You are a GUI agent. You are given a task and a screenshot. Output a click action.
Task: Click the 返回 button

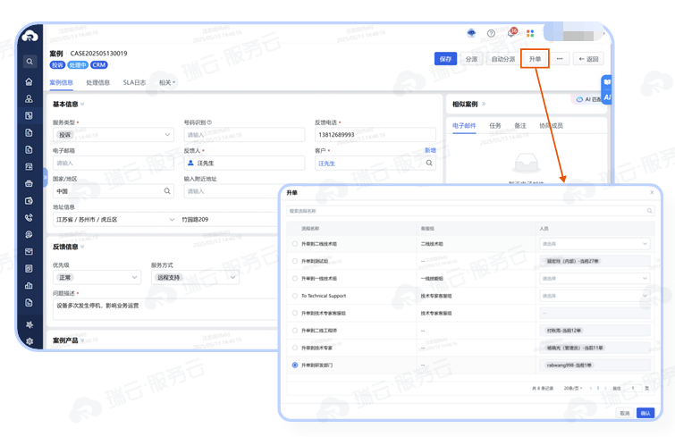[588, 59]
